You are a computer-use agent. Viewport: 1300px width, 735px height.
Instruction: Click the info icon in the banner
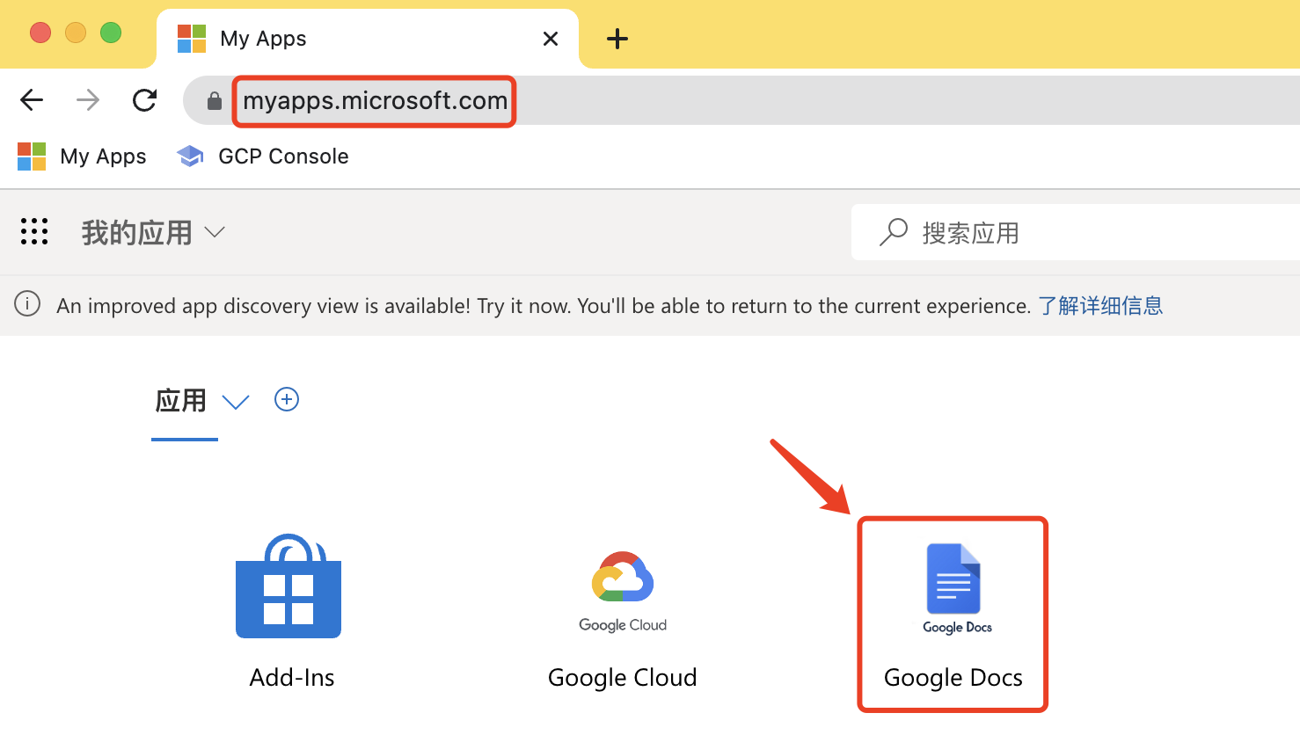click(x=27, y=304)
